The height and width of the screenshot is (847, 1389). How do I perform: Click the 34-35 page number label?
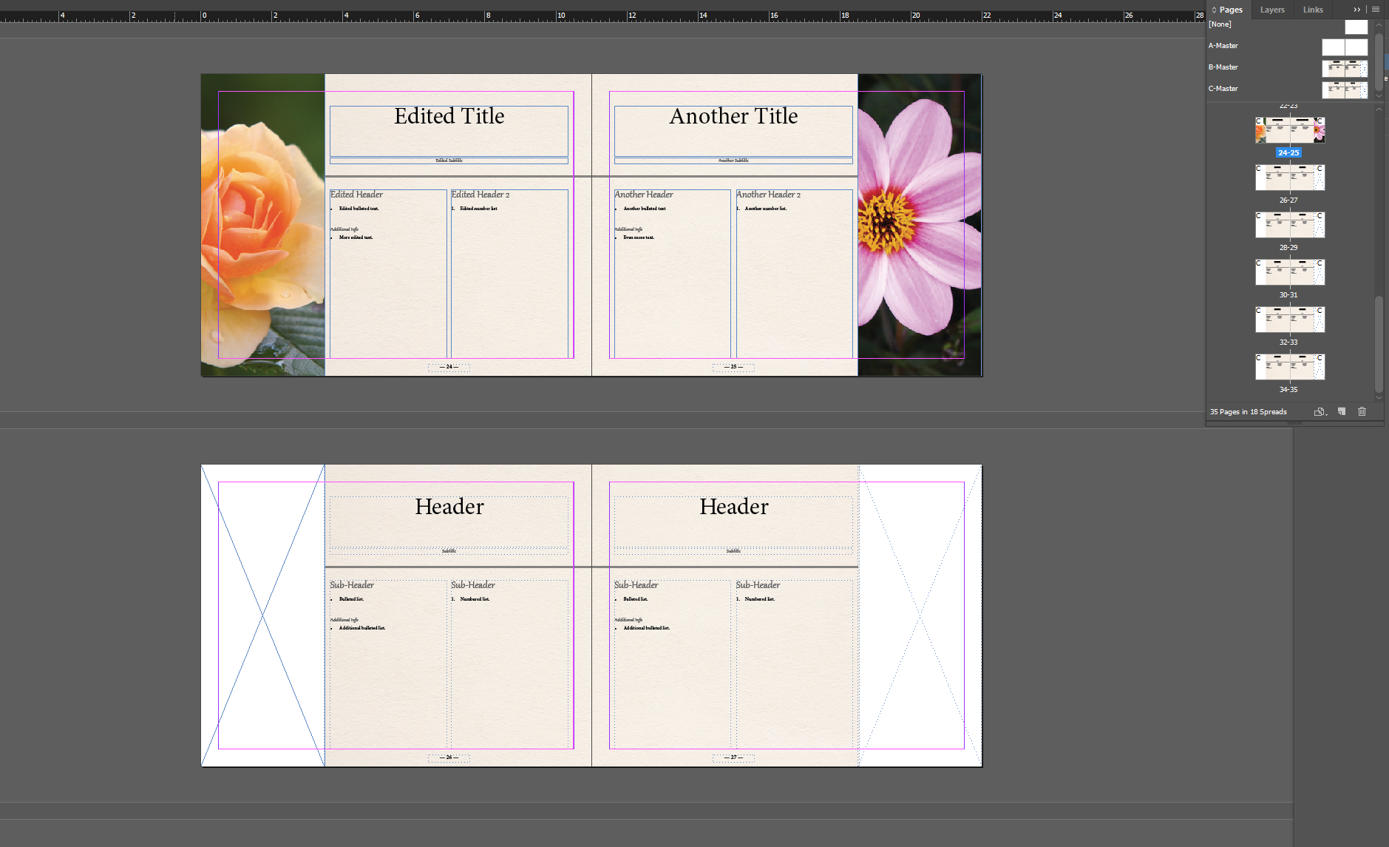[x=1288, y=390]
